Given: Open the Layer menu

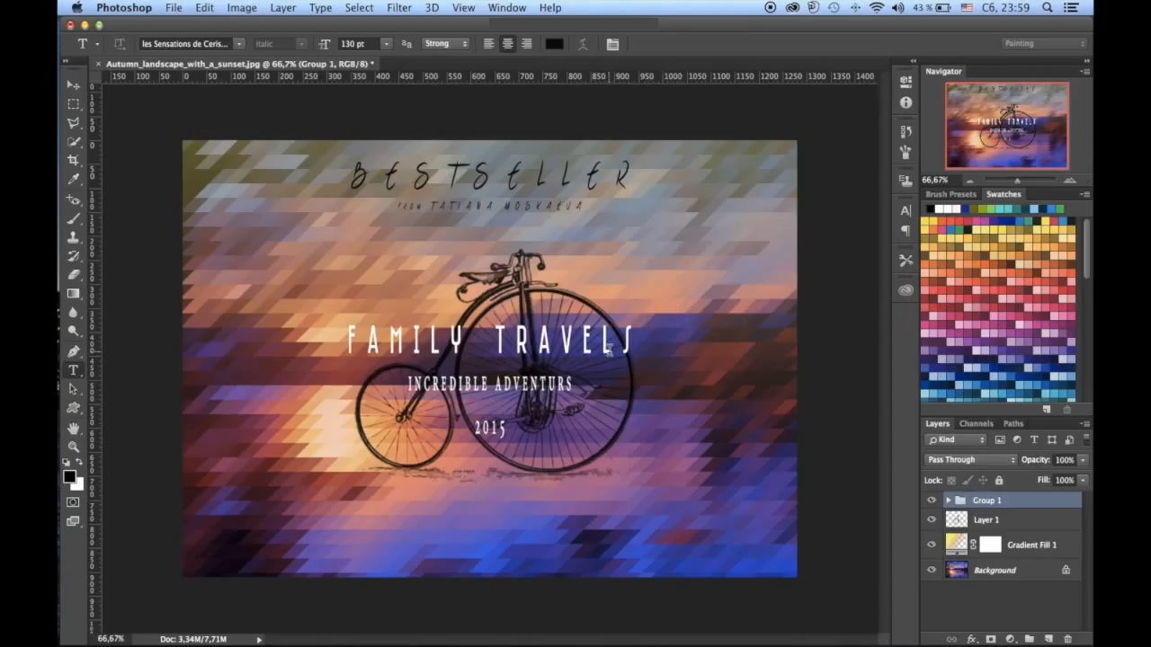Looking at the screenshot, I should [282, 8].
